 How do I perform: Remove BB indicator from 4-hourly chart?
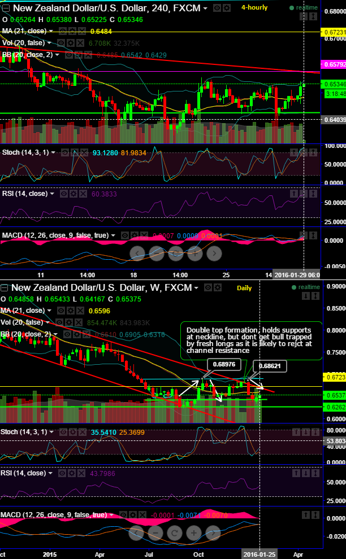click(88, 55)
